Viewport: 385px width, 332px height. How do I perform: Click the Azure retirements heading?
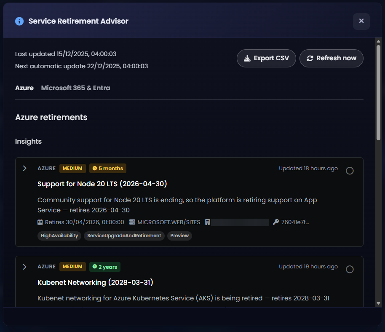point(51,118)
